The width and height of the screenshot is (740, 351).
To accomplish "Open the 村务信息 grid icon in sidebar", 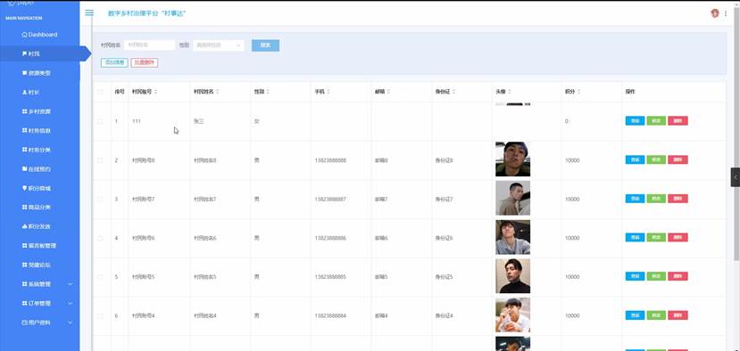I will click(24, 130).
